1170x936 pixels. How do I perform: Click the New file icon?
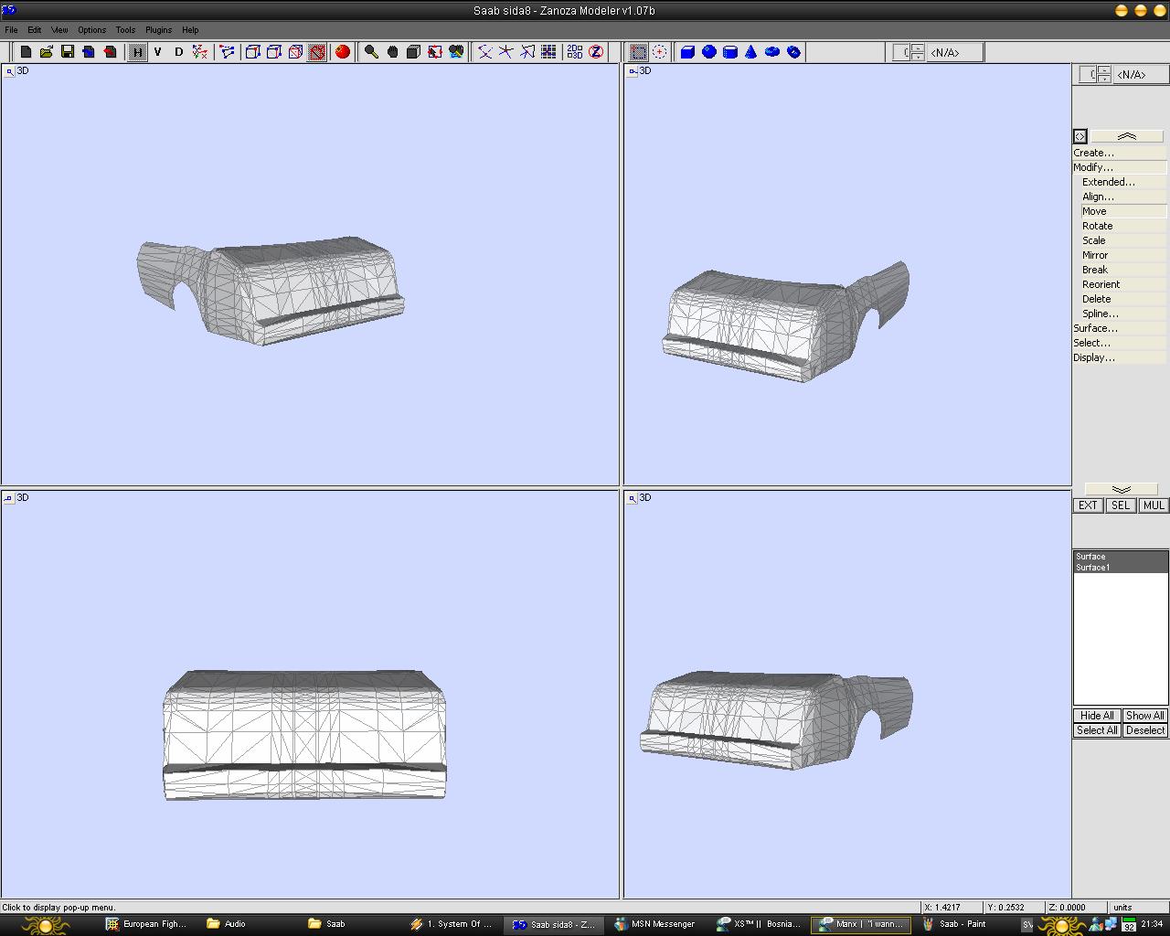[x=26, y=52]
